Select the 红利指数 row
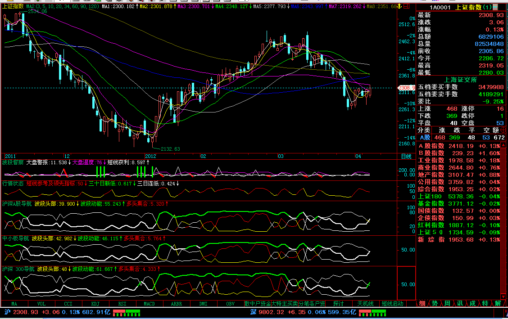 459,225
